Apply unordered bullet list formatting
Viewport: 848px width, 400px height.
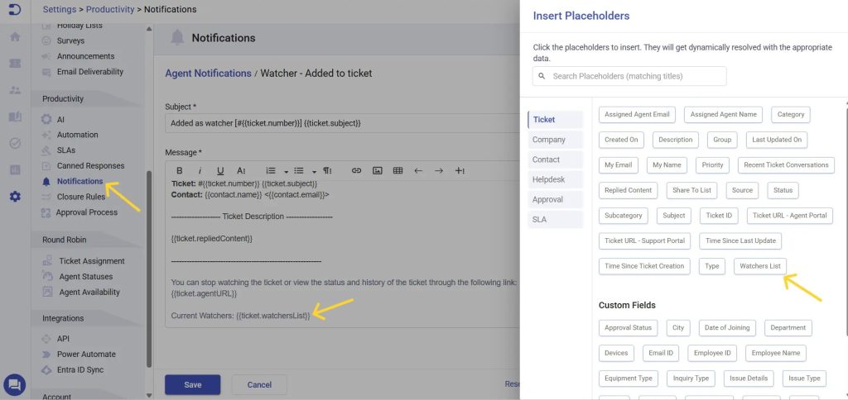pos(298,170)
